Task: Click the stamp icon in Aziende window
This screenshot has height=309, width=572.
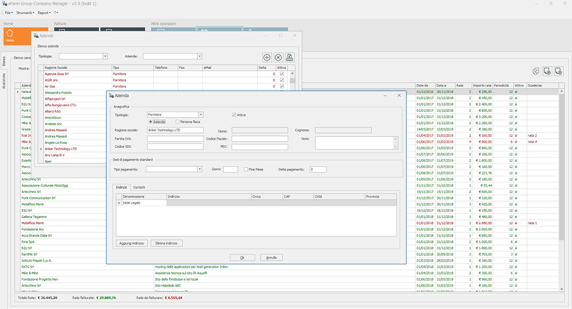Action: point(290,57)
